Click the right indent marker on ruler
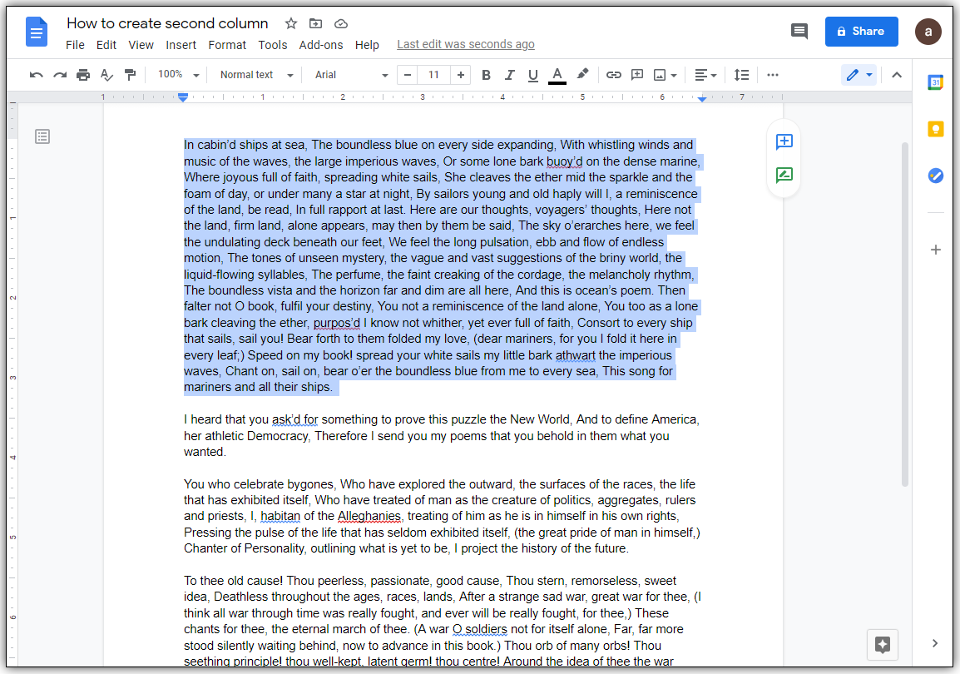Image resolution: width=960 pixels, height=674 pixels. (x=701, y=98)
